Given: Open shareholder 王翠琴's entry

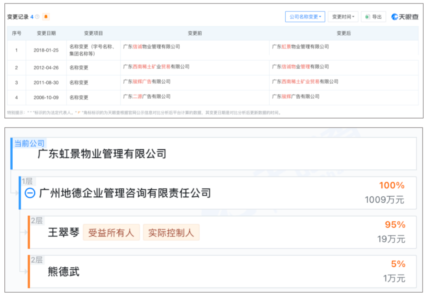Looking at the screenshot, I should pyautogui.click(x=64, y=232).
